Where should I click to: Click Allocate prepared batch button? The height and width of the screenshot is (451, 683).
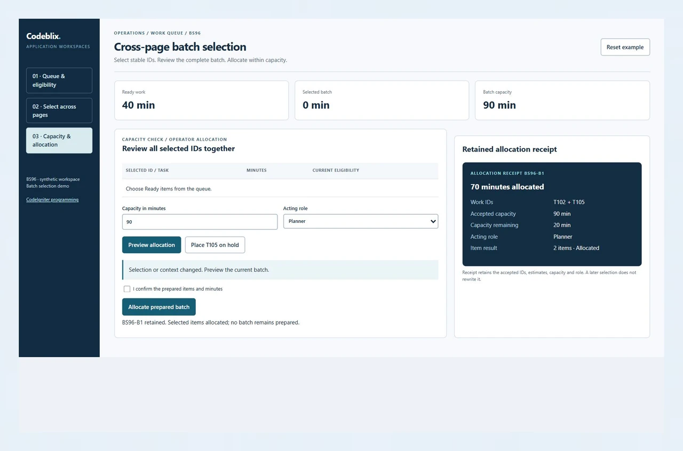point(159,307)
